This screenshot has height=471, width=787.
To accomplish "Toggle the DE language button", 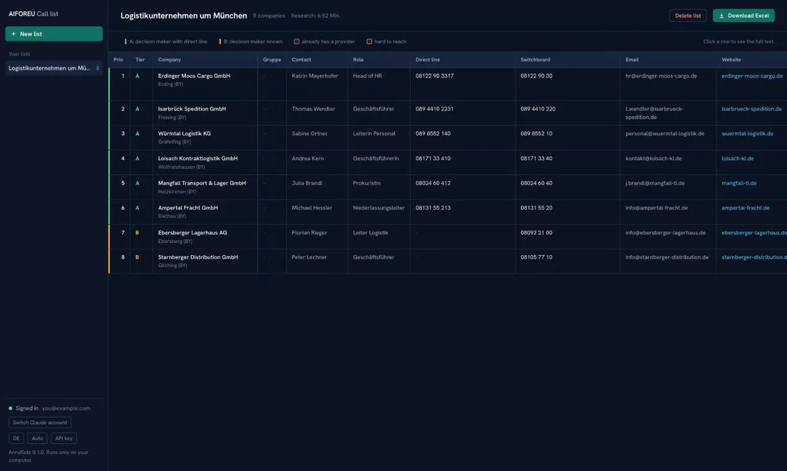I will pos(17,438).
